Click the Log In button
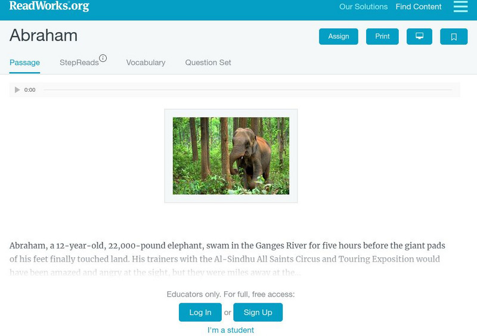This screenshot has width=477, height=336. (200, 312)
